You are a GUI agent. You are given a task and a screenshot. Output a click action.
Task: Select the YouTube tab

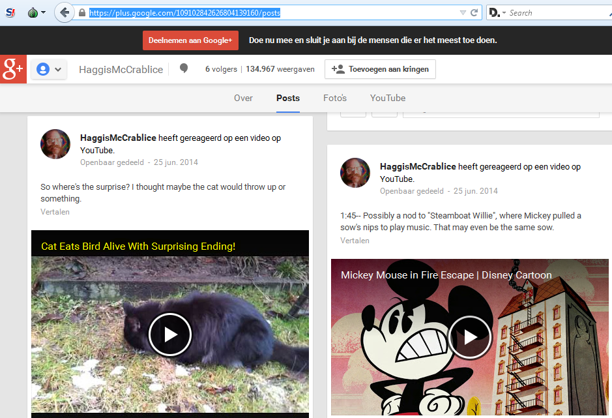pos(388,98)
